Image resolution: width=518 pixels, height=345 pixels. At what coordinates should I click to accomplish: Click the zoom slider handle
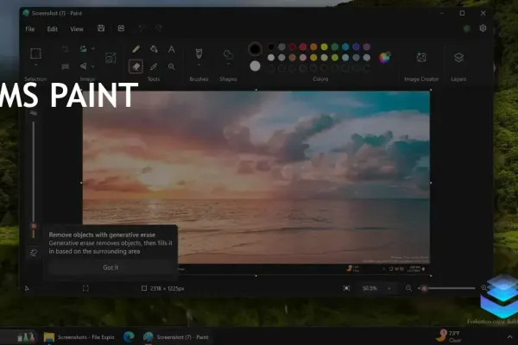coord(425,288)
